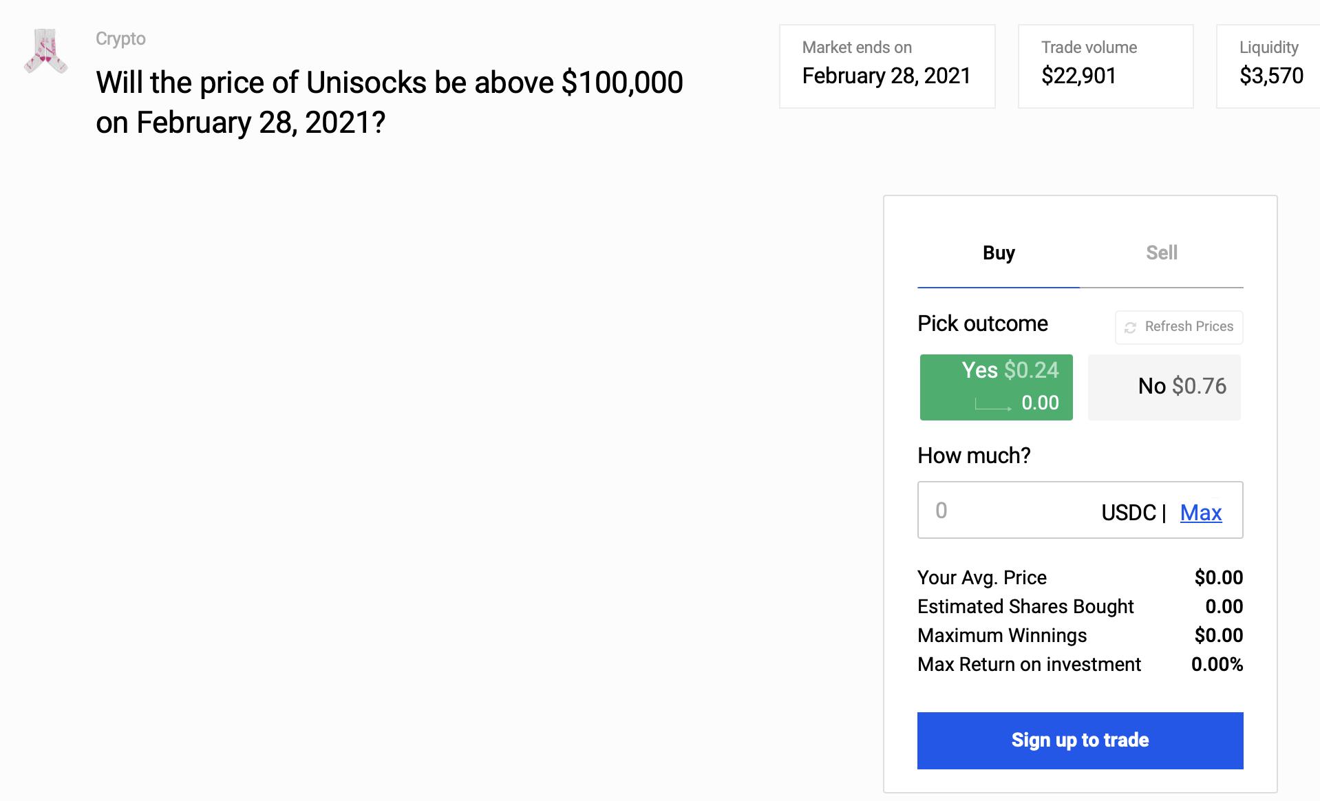Open the Crypto category label
Image resolution: width=1320 pixels, height=801 pixels.
pos(120,39)
